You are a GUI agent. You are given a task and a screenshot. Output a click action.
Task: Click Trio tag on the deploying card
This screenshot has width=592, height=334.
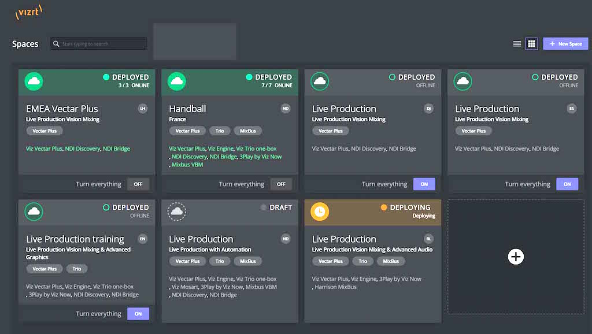click(x=363, y=261)
